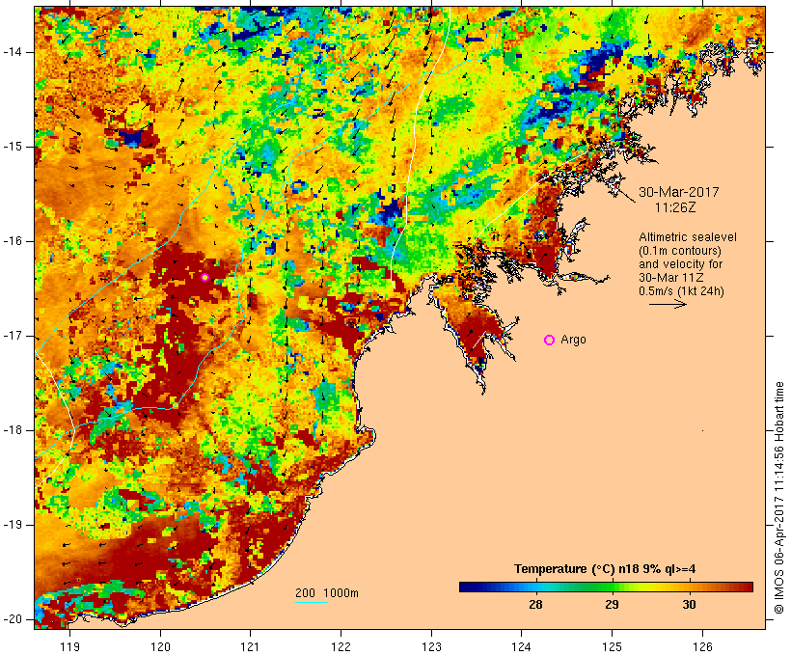Viewport: 791px width, 656px height.
Task: Click the '0.5m/s (1kt 24h)' scale text
Action: [x=682, y=291]
